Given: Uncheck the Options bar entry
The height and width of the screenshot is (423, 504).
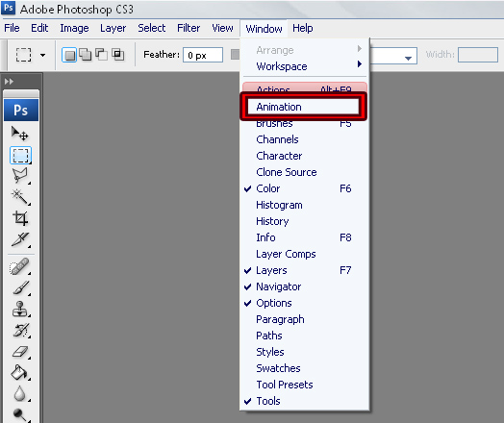Looking at the screenshot, I should point(305,303).
